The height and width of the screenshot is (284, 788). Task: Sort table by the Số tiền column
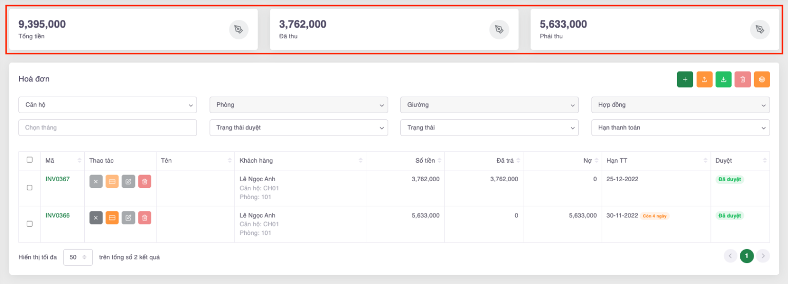(425, 161)
